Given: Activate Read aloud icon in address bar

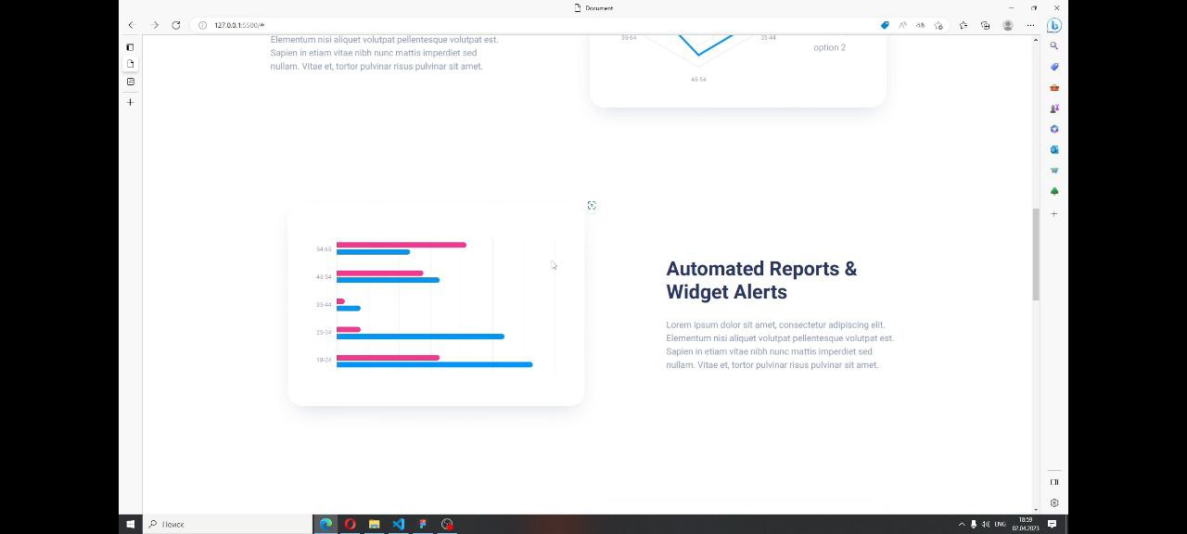Looking at the screenshot, I should 902,25.
